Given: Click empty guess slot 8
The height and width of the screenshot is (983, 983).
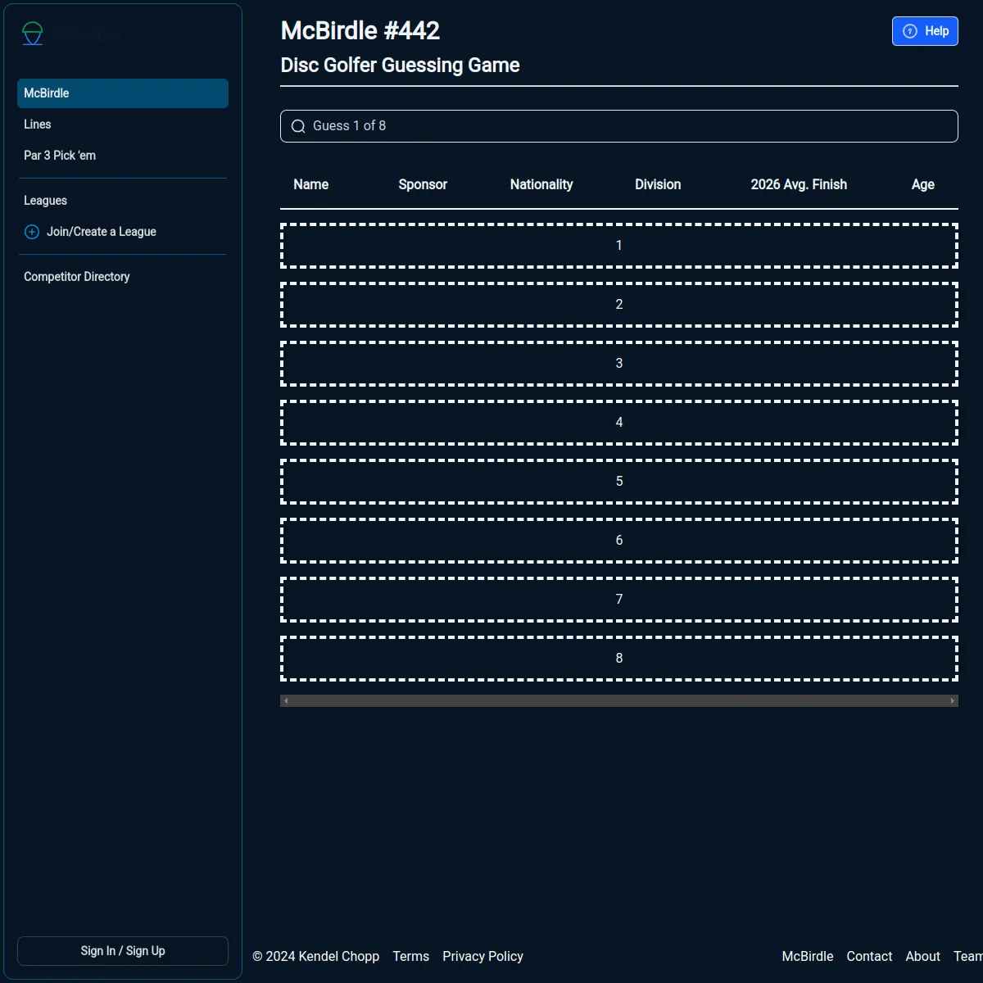Looking at the screenshot, I should click(x=619, y=659).
